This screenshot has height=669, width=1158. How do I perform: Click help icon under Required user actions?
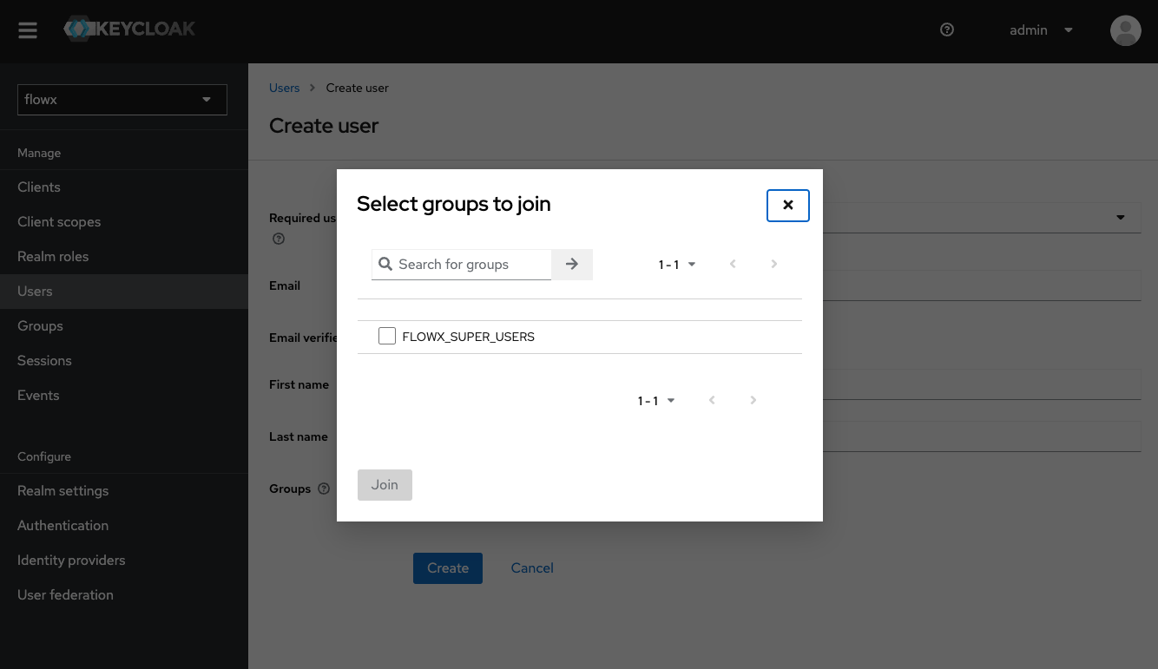279,239
